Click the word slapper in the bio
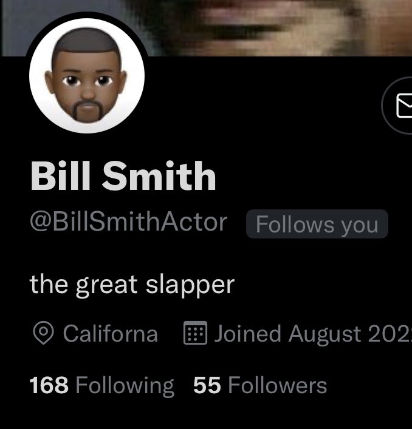Screen dimensions: 412x429 (x=190, y=285)
